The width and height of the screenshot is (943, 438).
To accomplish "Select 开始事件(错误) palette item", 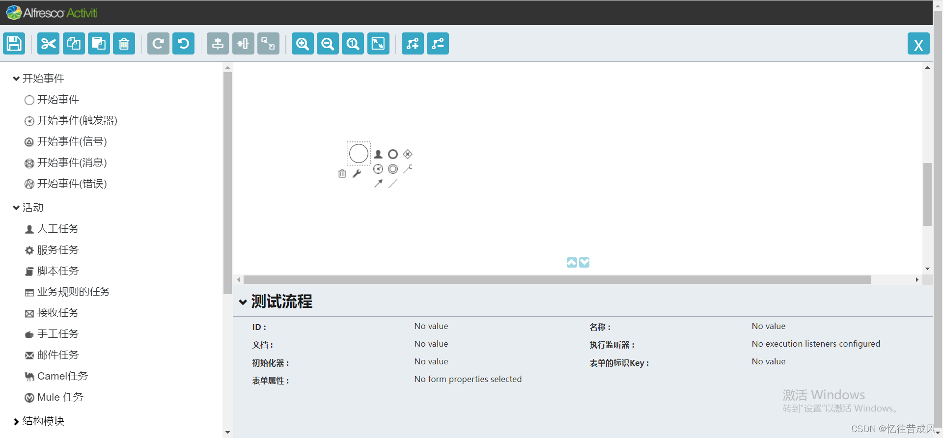I will pos(65,184).
